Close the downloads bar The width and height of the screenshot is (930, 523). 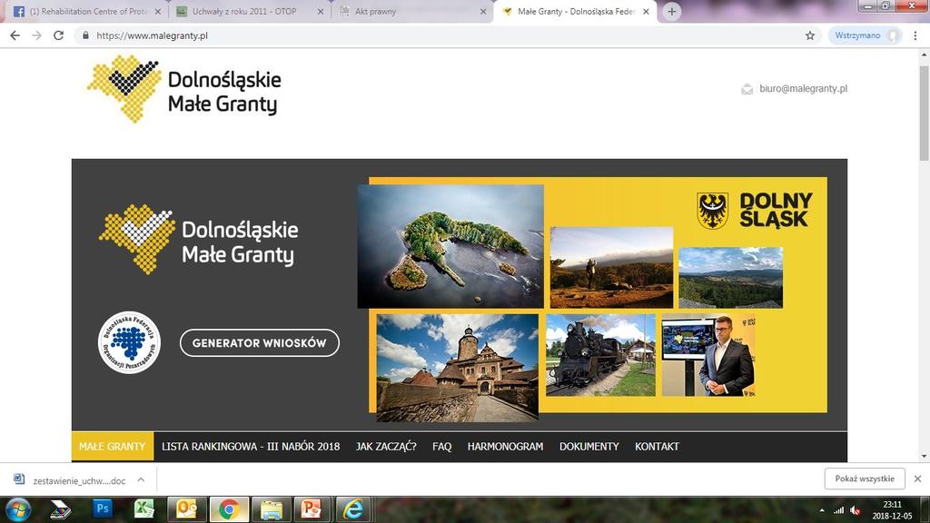917,479
